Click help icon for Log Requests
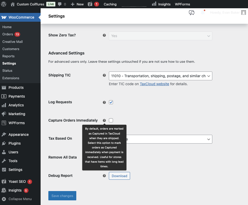This screenshot has width=248, height=205. pyautogui.click(x=104, y=102)
